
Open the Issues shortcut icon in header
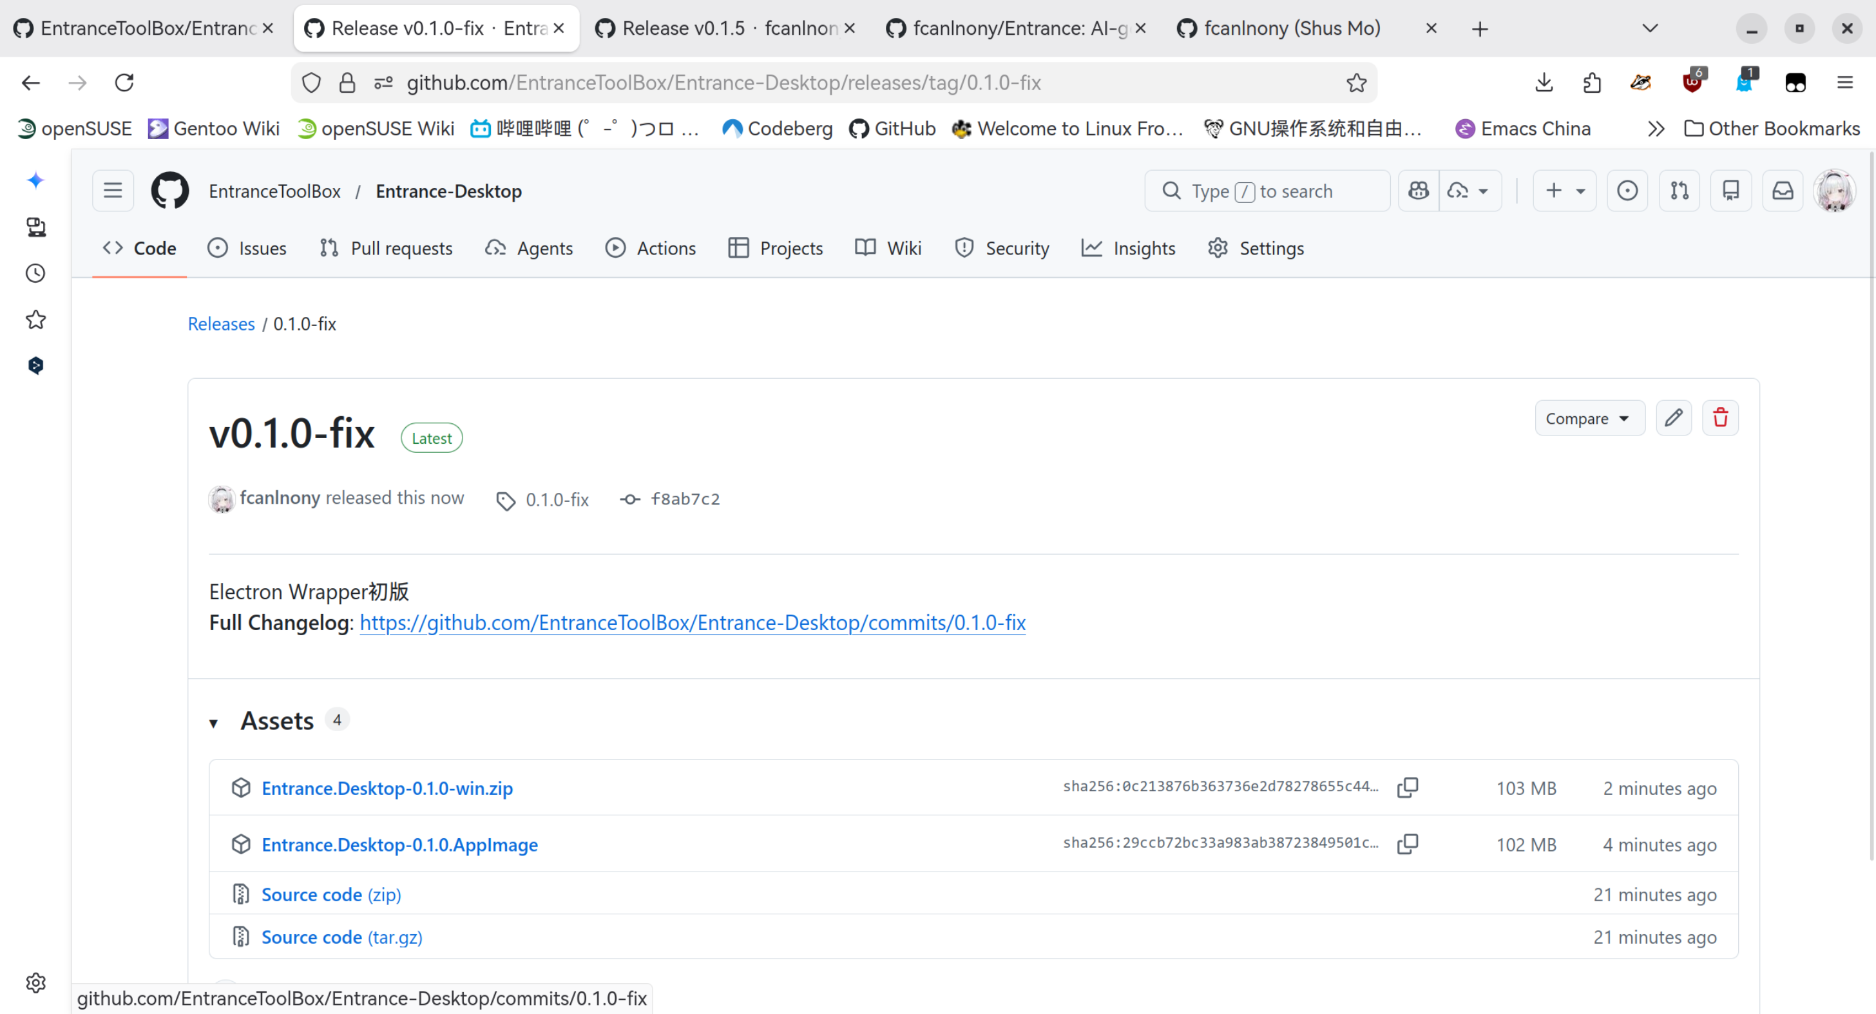click(1627, 191)
